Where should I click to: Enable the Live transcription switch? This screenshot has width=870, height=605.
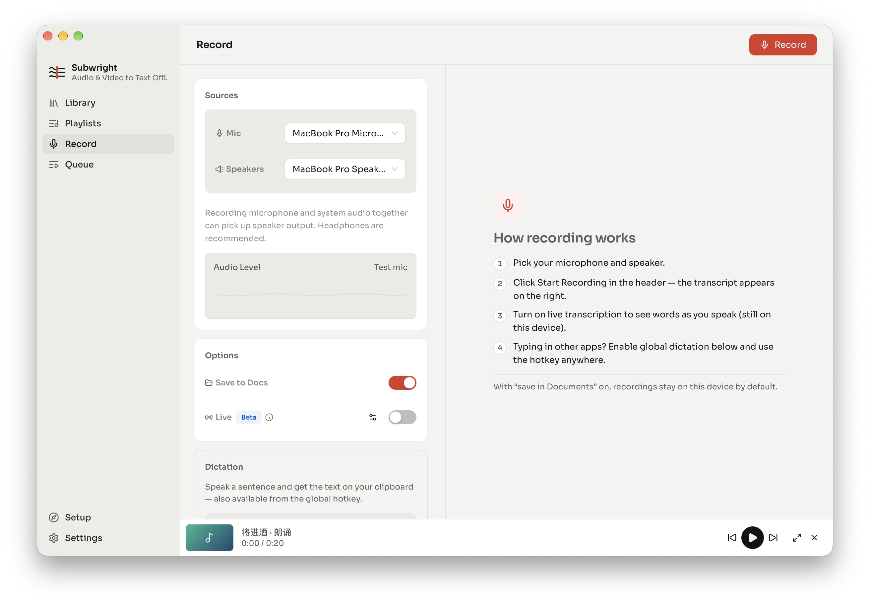(x=402, y=417)
